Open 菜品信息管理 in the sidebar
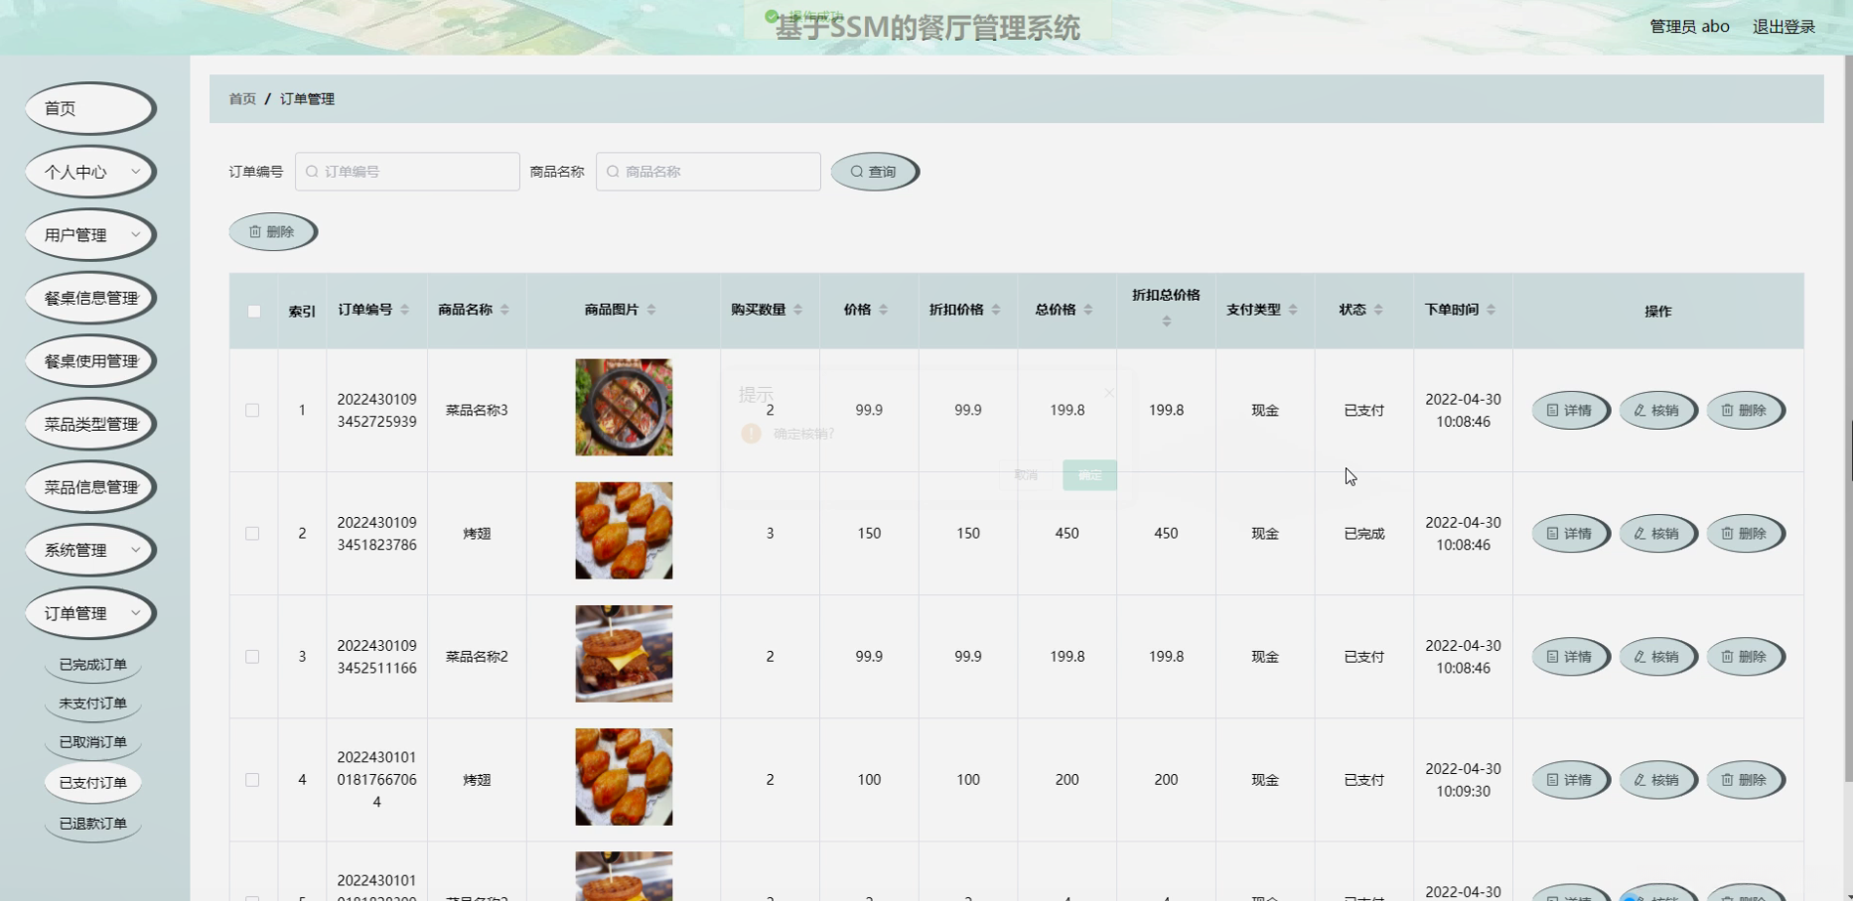The height and width of the screenshot is (901, 1853). (x=90, y=487)
